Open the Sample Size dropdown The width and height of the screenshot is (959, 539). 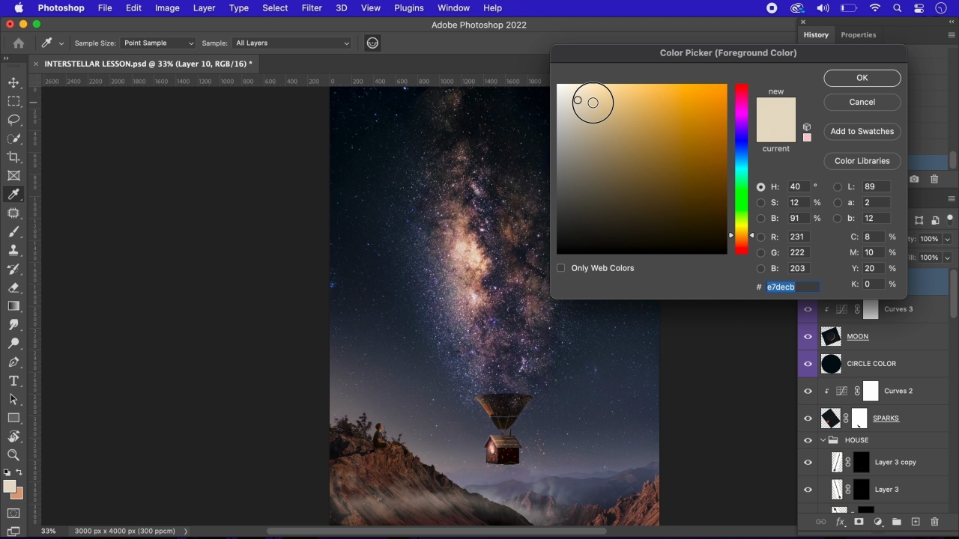158,43
